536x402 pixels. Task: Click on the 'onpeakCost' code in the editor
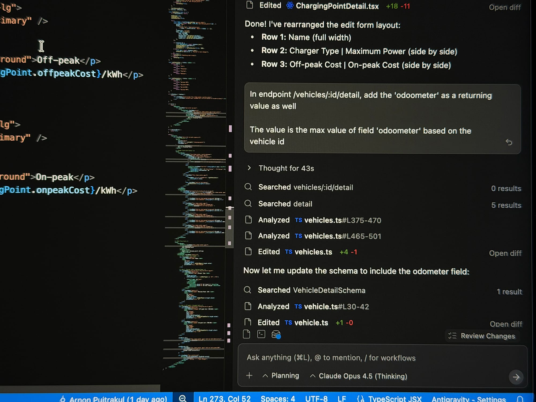pos(63,190)
